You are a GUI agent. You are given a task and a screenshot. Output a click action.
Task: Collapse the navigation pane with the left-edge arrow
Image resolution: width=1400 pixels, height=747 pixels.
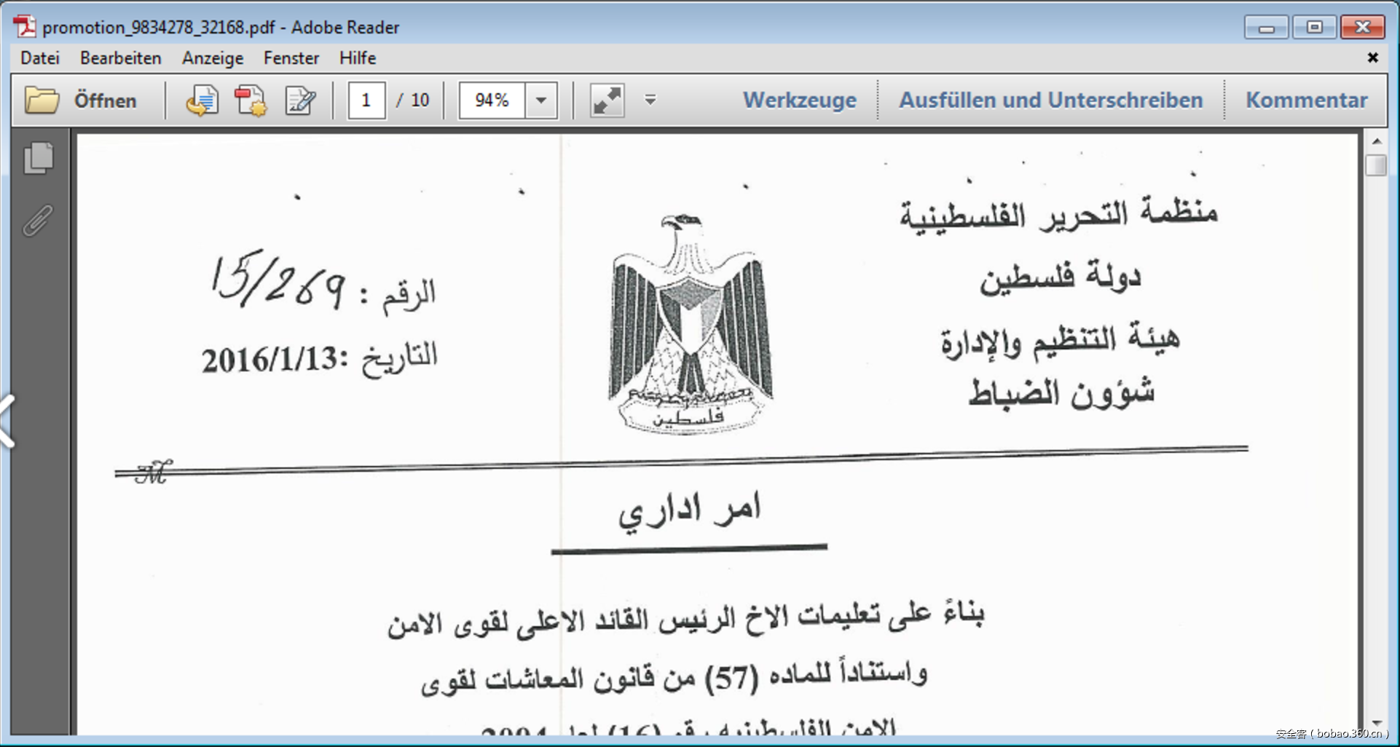(6, 416)
